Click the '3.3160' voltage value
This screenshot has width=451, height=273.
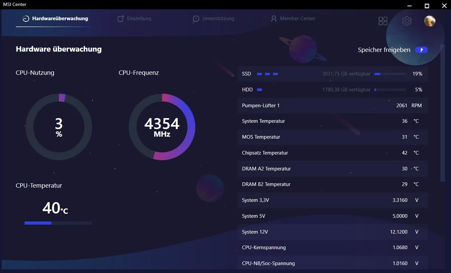pyautogui.click(x=400, y=200)
